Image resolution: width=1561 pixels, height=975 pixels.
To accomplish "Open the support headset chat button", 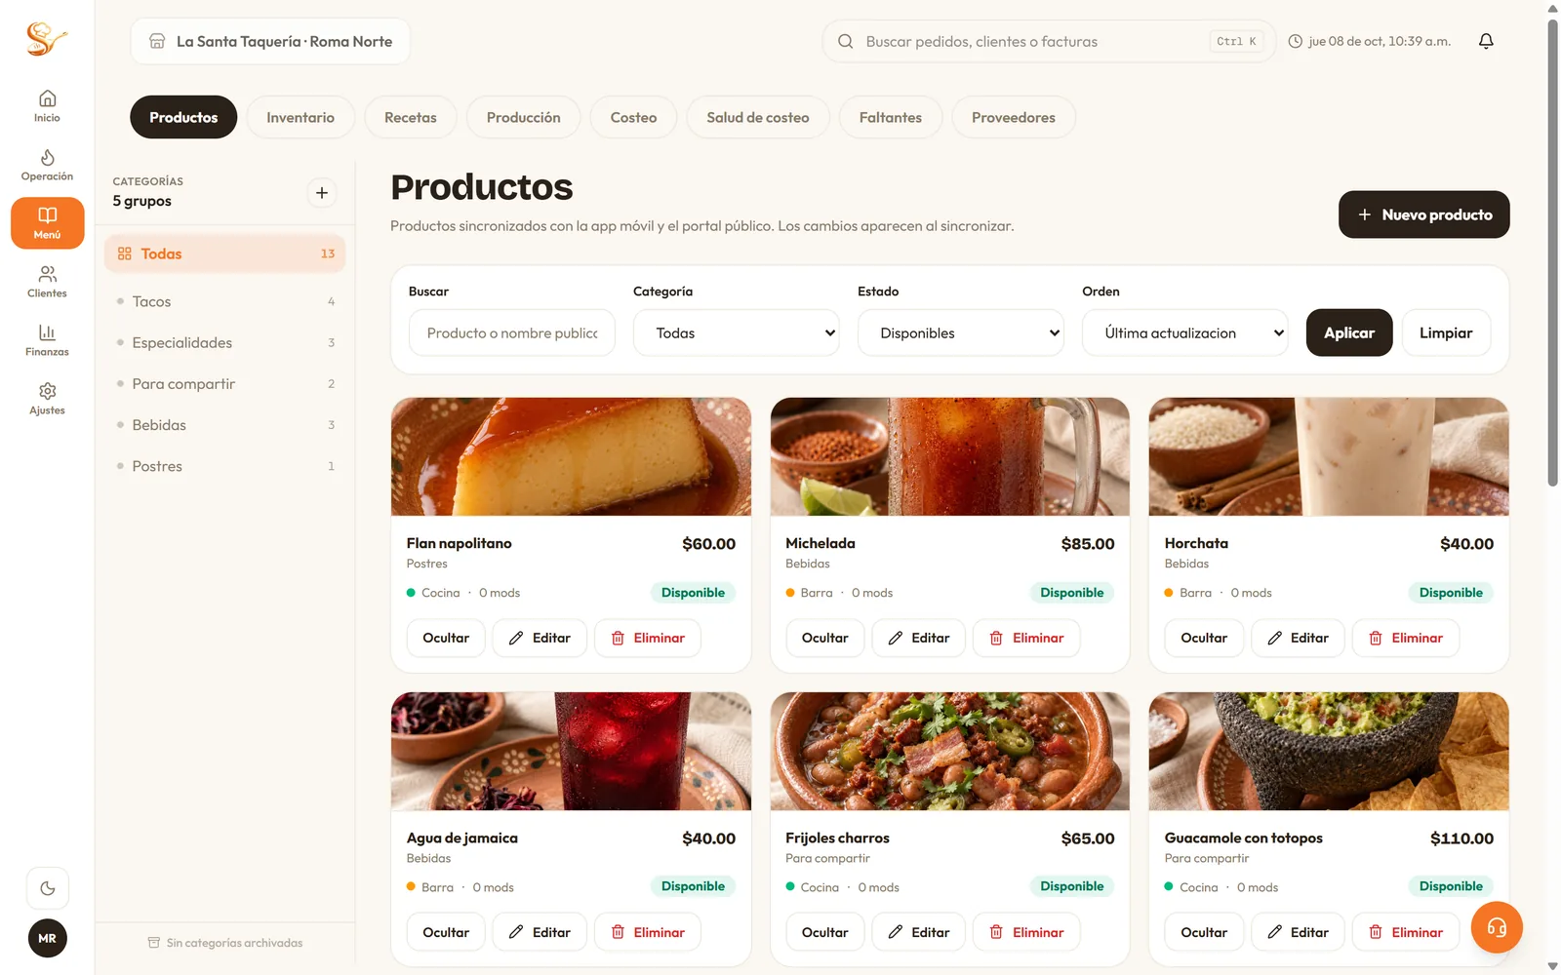I will click(x=1497, y=927).
